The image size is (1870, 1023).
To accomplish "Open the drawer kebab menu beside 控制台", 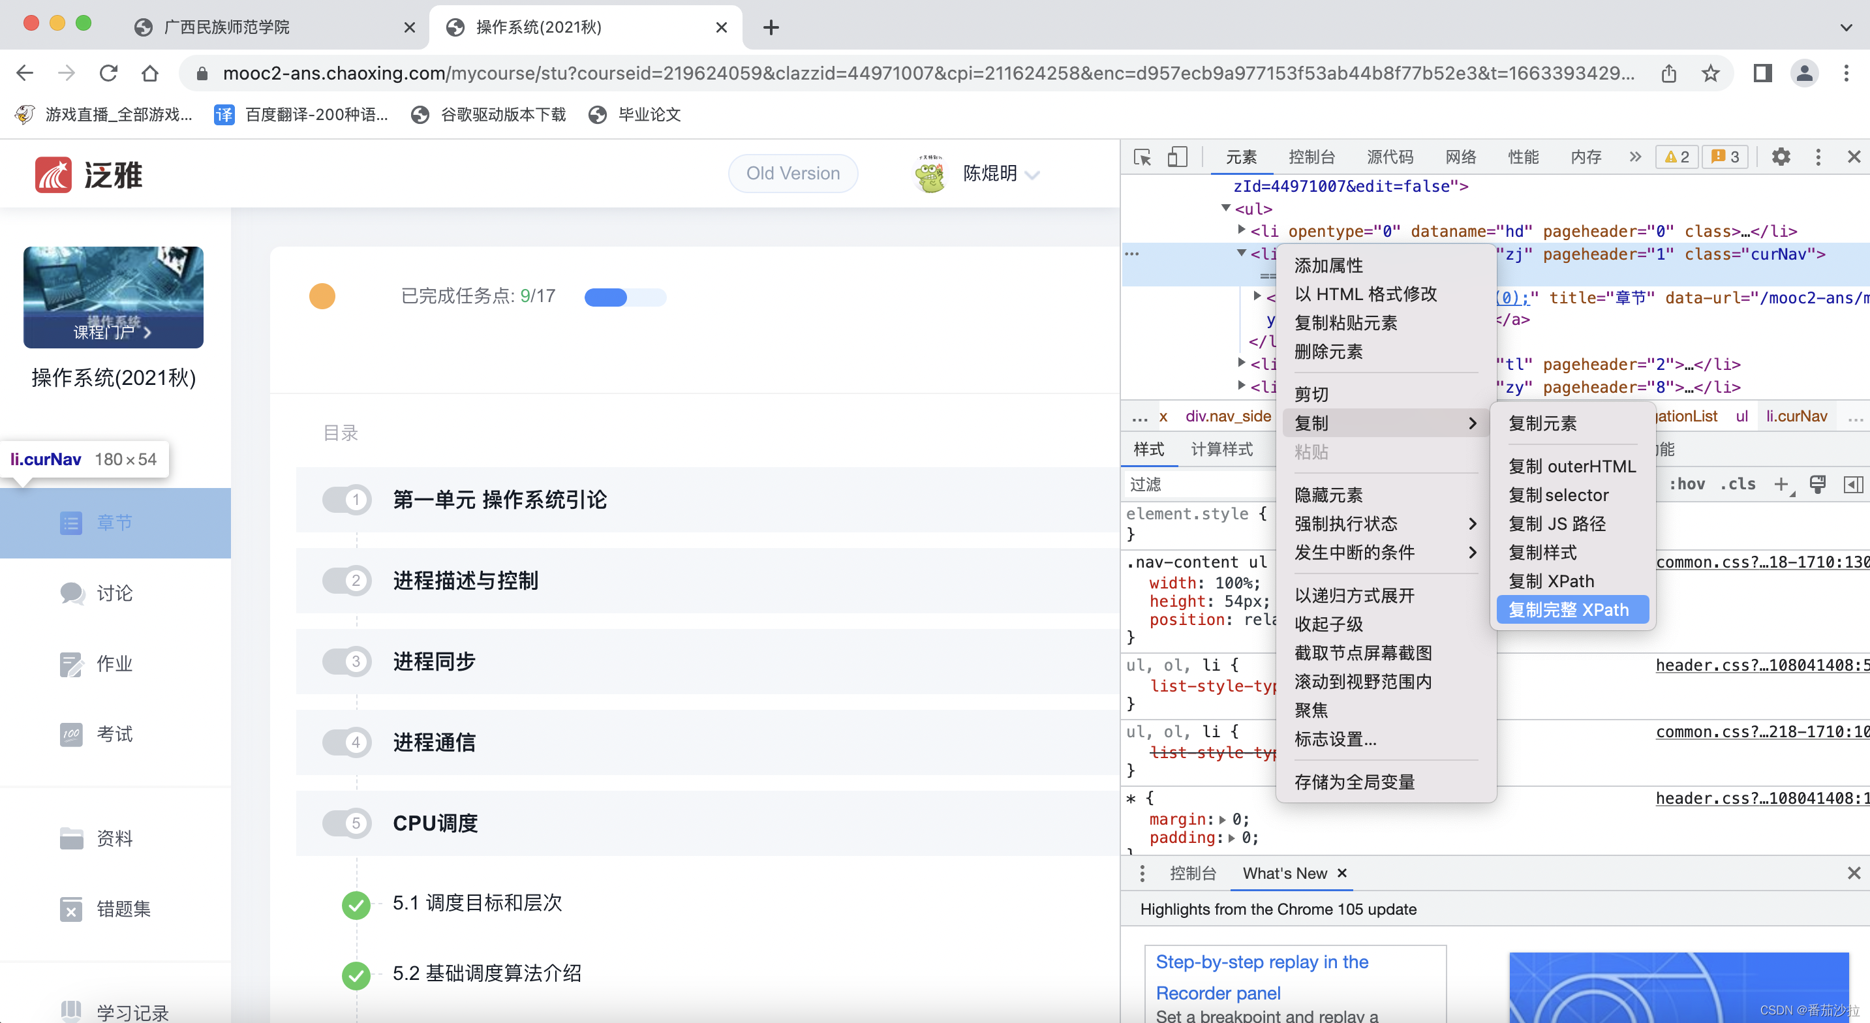I will [x=1142, y=874].
